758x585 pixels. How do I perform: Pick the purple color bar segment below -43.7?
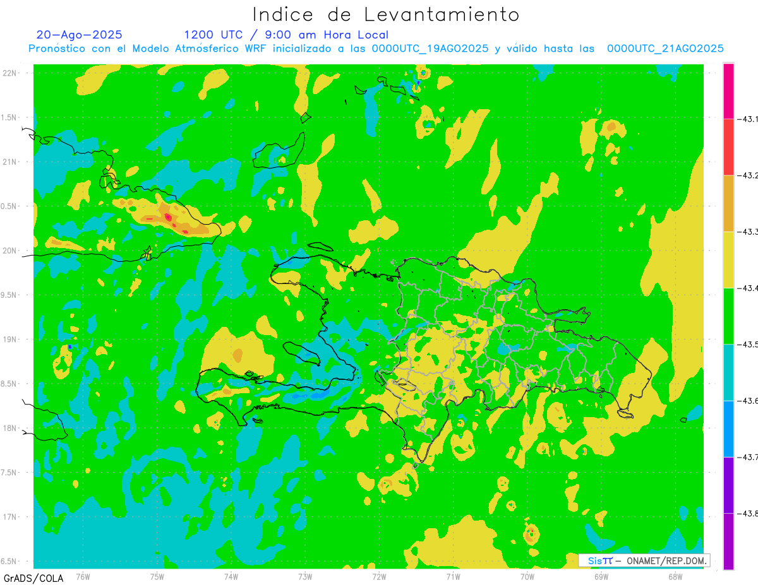[x=728, y=485]
